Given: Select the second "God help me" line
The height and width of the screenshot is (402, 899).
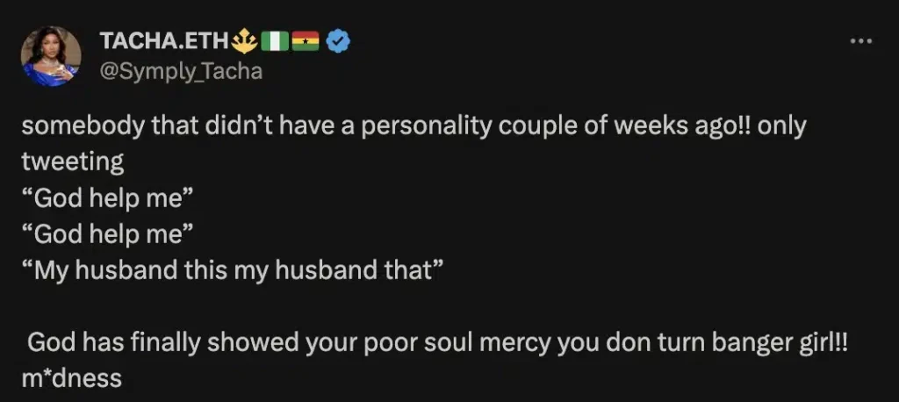Looking at the screenshot, I should coord(105,233).
